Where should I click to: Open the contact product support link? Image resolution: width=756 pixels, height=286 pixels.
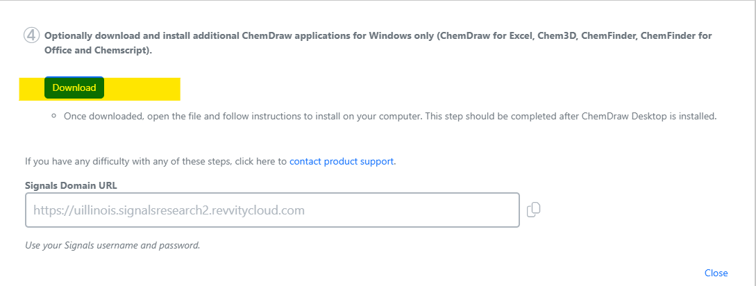[x=342, y=162]
